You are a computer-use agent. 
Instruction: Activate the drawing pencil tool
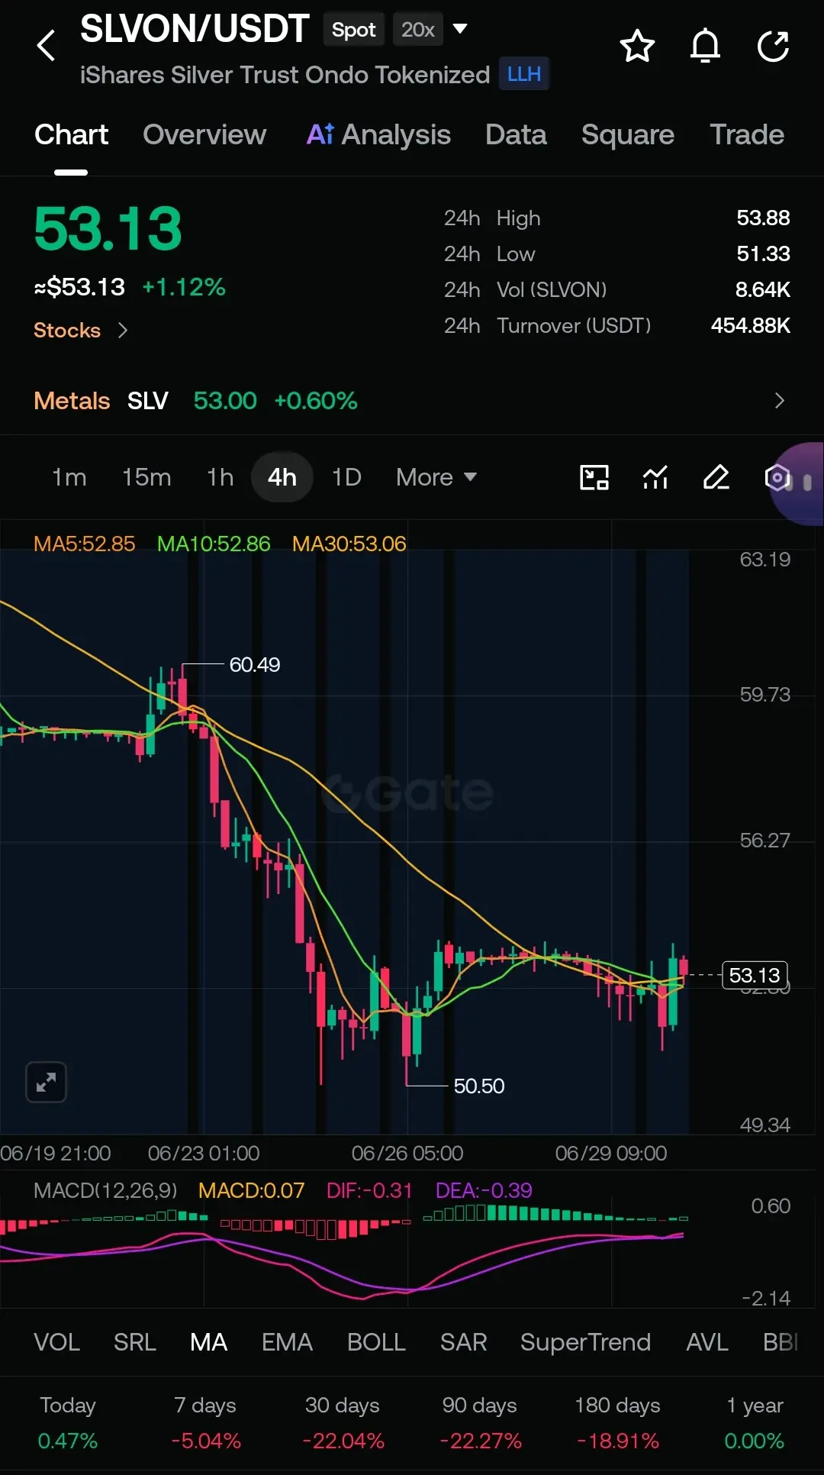coord(716,478)
